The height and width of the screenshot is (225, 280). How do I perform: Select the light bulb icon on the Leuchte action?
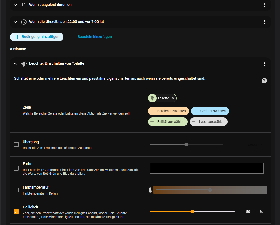pyautogui.click(x=24, y=63)
